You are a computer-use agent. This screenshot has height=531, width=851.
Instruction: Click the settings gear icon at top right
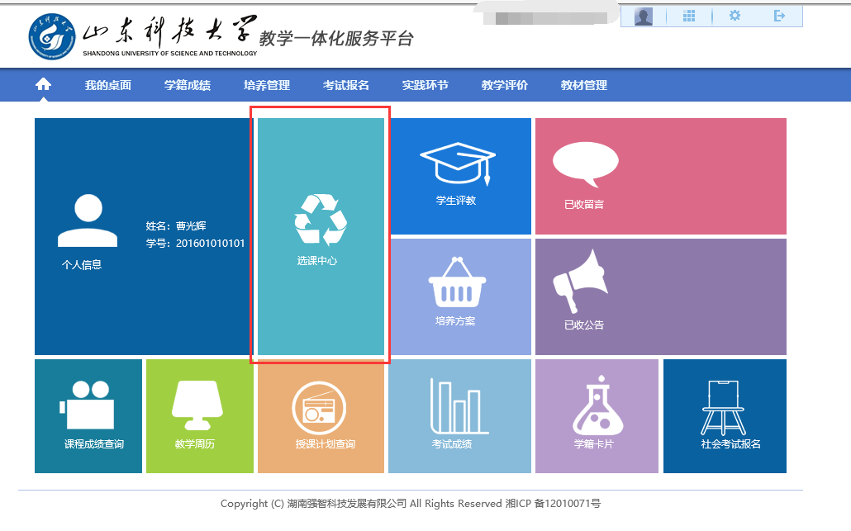[x=735, y=16]
